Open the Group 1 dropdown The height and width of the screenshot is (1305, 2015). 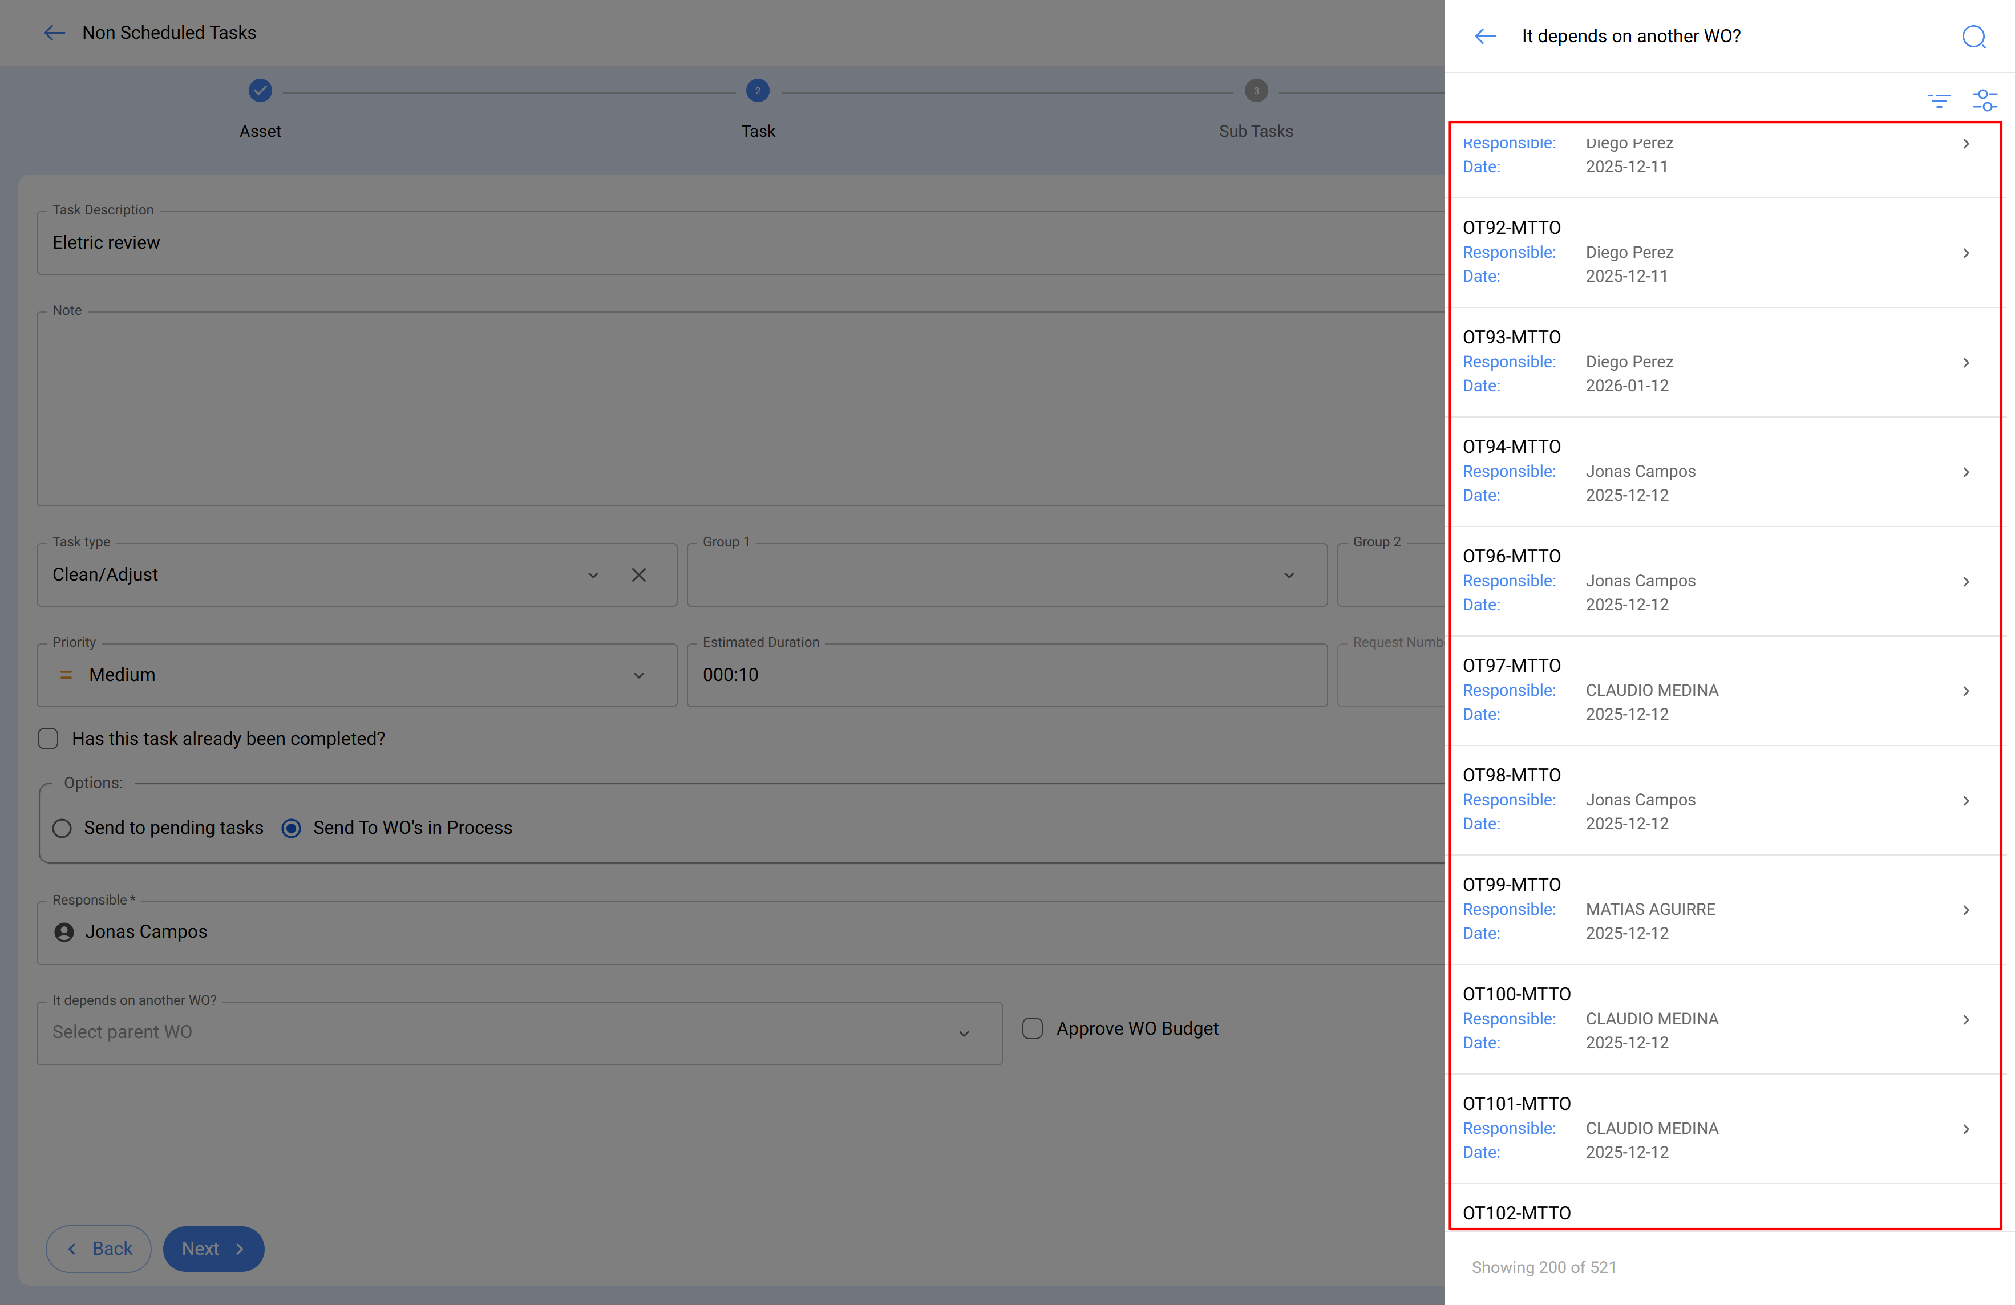pos(1289,574)
